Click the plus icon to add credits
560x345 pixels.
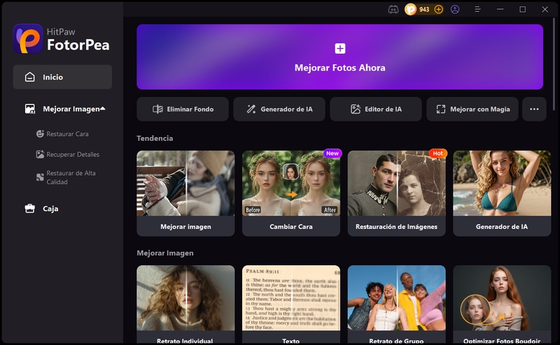439,10
